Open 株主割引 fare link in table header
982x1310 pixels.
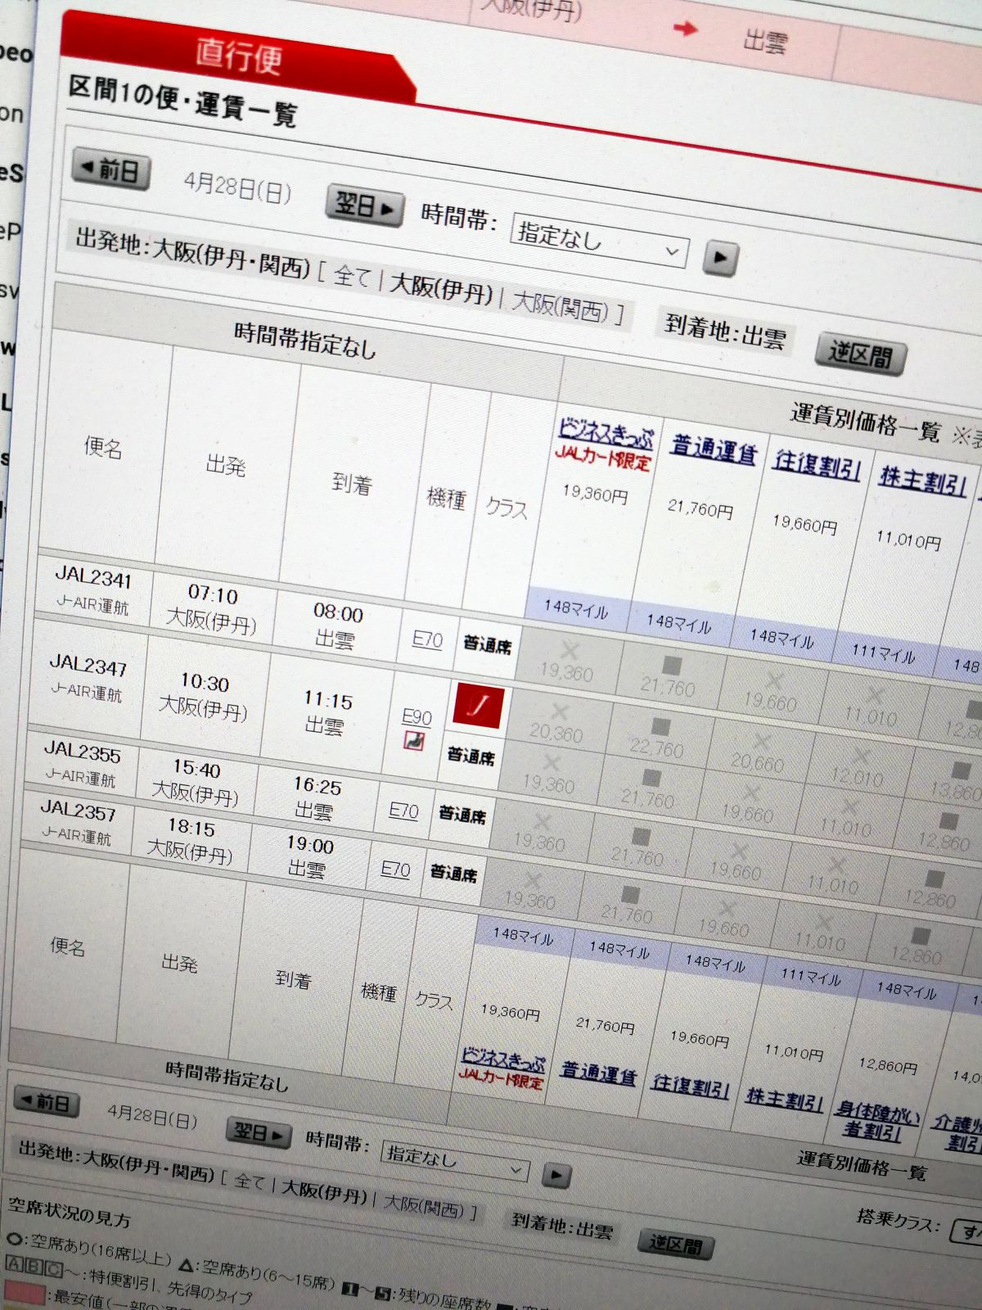click(x=922, y=480)
